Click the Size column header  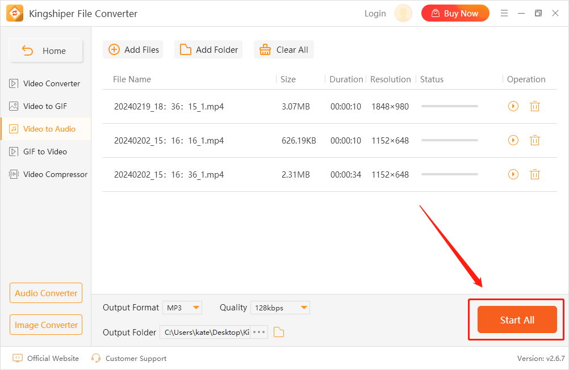click(288, 79)
